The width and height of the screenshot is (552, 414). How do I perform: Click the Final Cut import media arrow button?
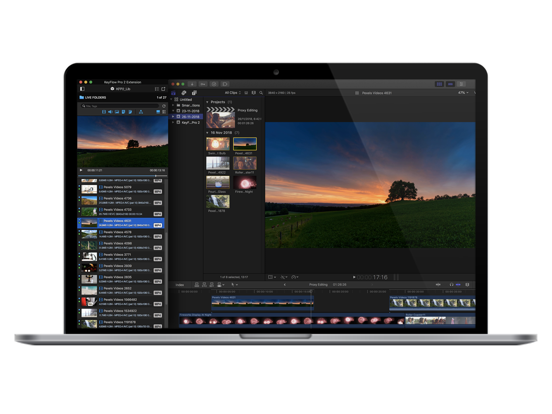192,84
